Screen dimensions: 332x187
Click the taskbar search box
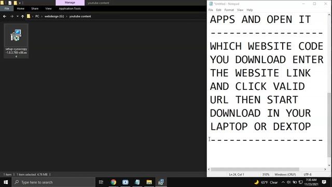pos(53,182)
